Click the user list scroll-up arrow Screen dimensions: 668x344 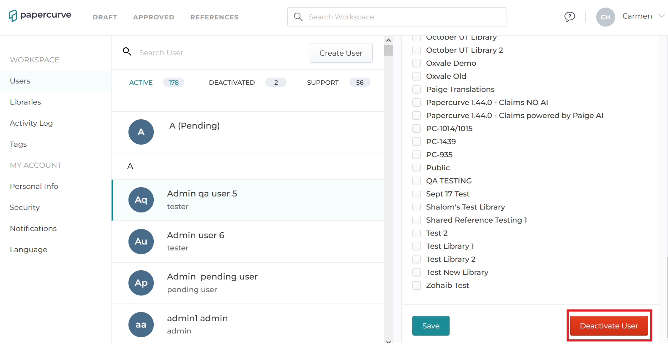388,40
